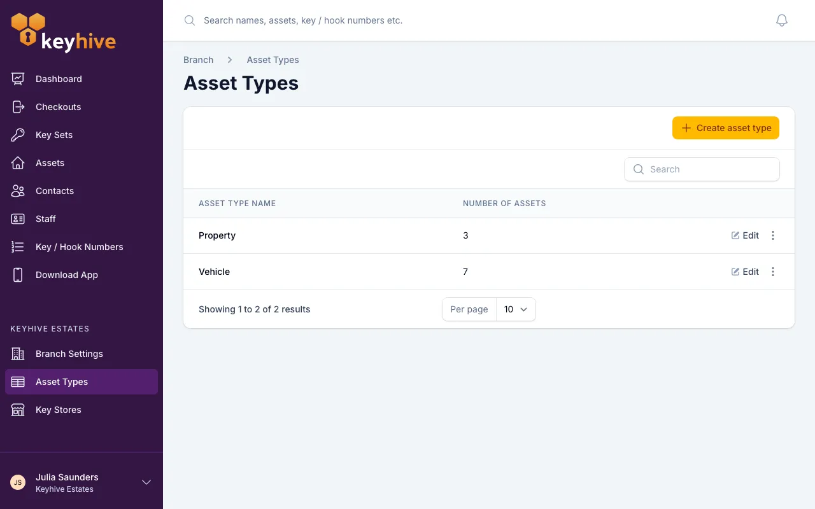815x509 pixels.
Task: Click the Dashboard chart icon
Action: tap(18, 79)
